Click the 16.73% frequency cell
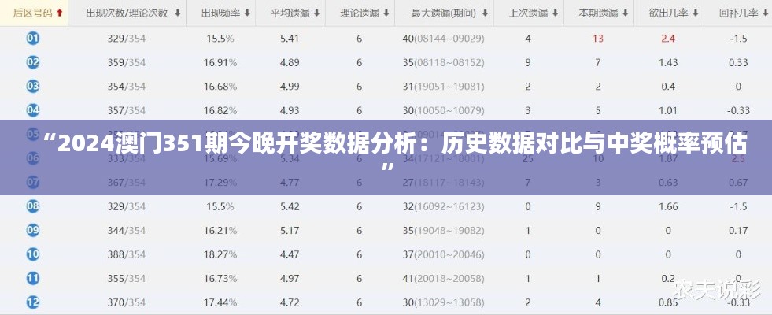This screenshot has width=772, height=315. pos(220,278)
